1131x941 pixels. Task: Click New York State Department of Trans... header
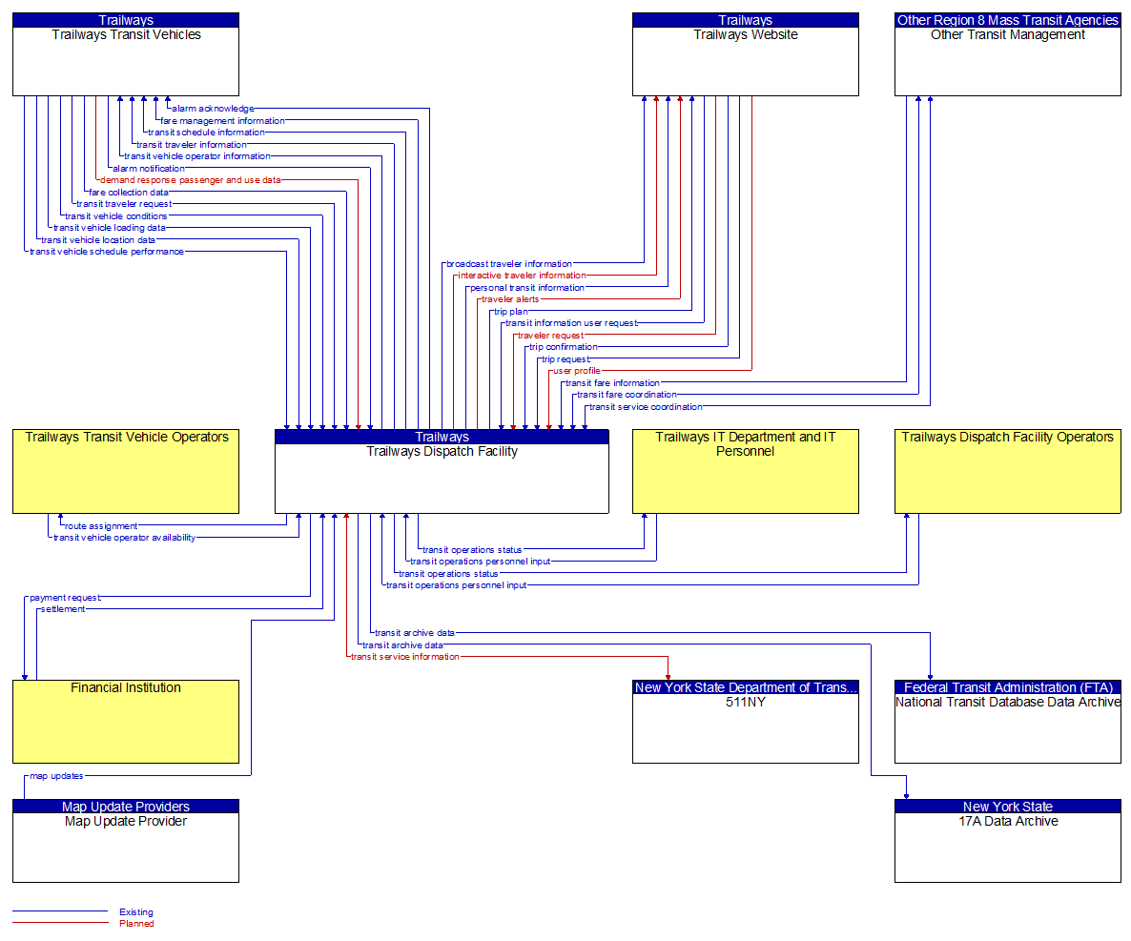[745, 687]
